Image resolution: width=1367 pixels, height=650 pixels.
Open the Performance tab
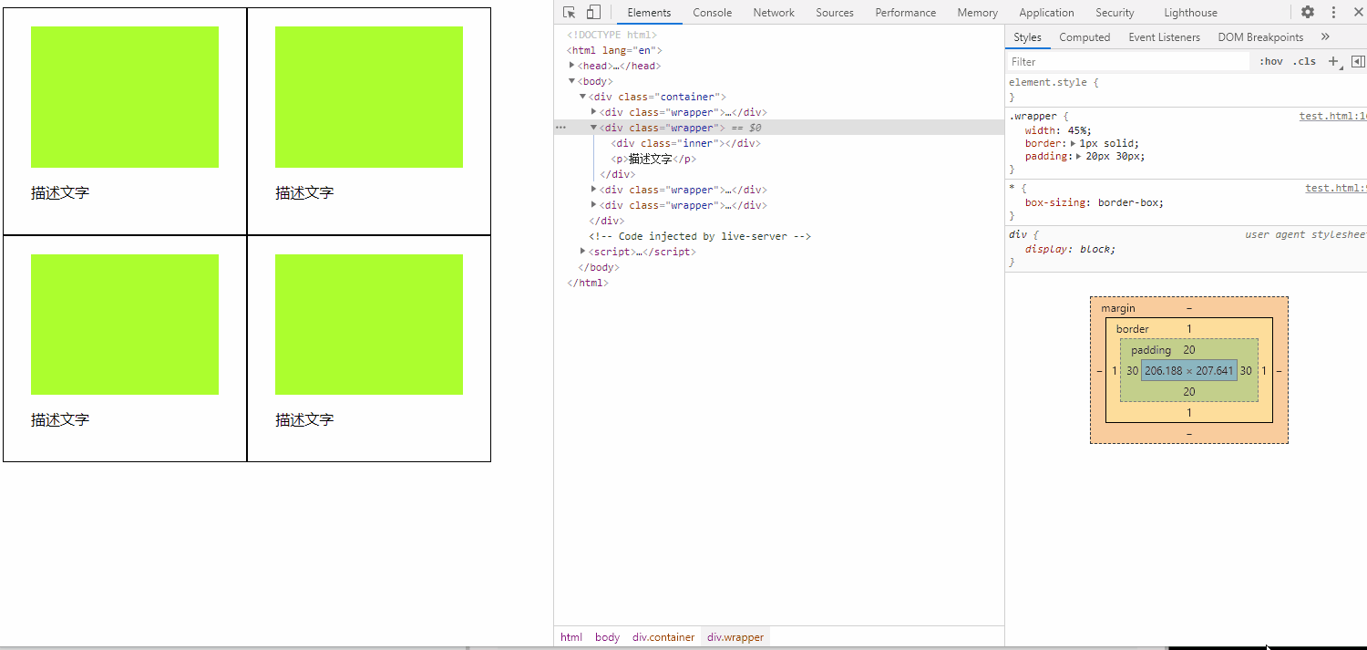pyautogui.click(x=906, y=13)
